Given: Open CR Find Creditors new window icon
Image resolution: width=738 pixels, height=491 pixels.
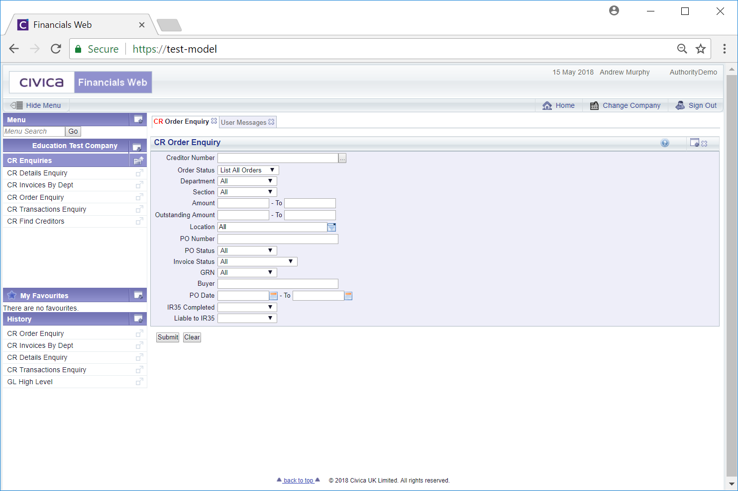Looking at the screenshot, I should point(139,221).
